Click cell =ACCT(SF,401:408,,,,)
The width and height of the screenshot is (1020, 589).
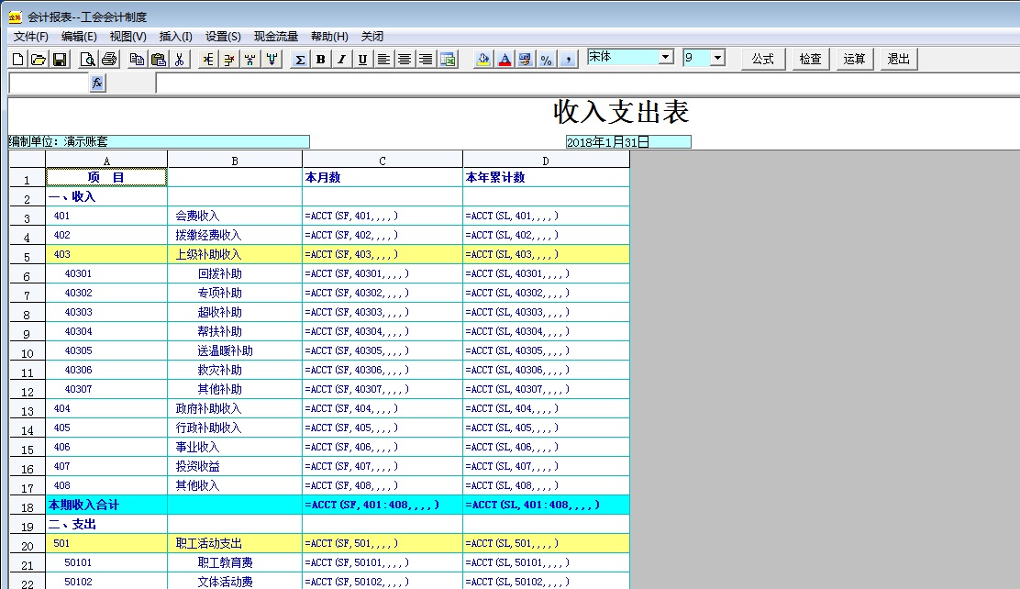click(382, 505)
